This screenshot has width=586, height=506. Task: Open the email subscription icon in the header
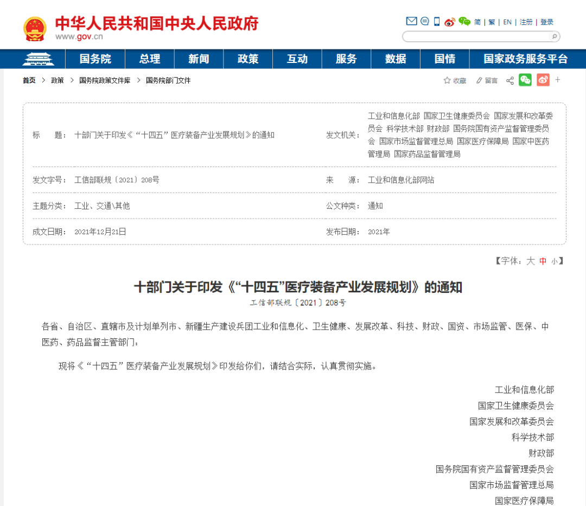(x=411, y=22)
